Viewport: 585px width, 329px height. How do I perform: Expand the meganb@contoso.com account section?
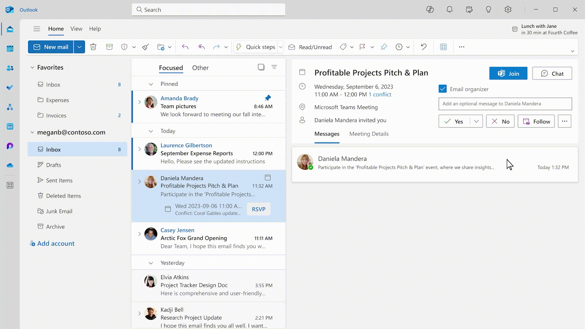tap(32, 132)
